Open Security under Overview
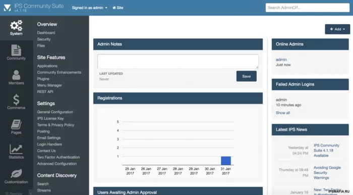Viewport: 353px width, 195px height. (x=44, y=39)
